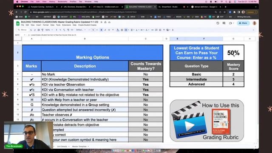272x153 pixels.
Task: Click the Print icon in toolbar
Action: coord(39,30)
